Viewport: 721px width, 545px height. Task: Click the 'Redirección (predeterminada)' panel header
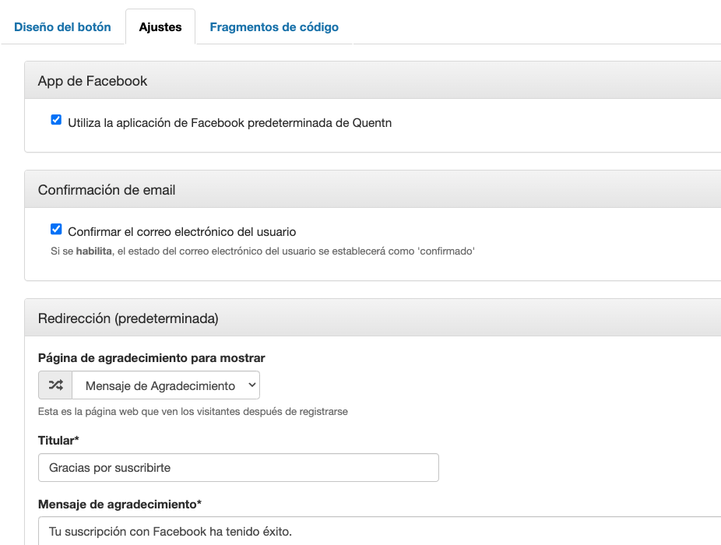pos(372,318)
